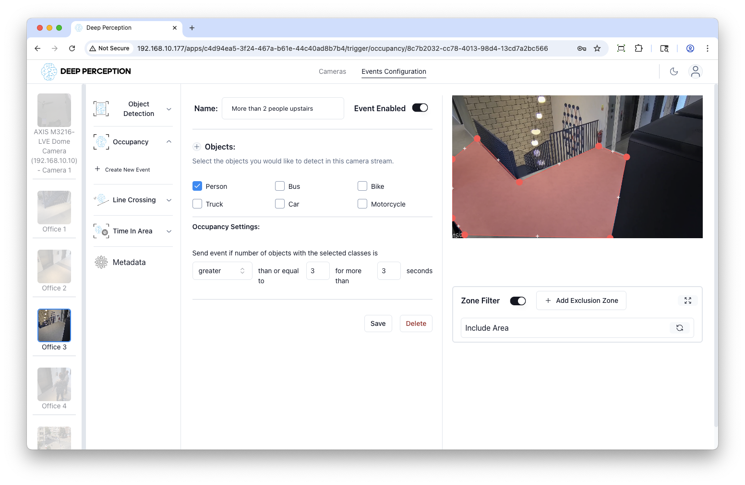Go back in browser history

point(37,48)
